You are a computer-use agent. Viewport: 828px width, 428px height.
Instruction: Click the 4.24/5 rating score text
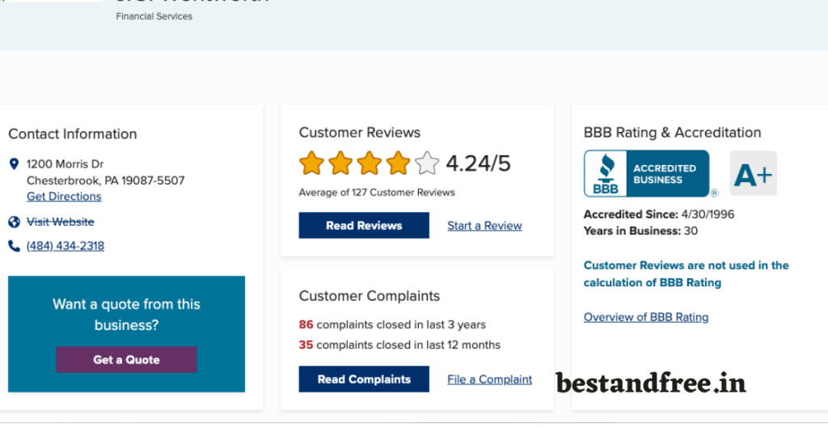coord(479,163)
